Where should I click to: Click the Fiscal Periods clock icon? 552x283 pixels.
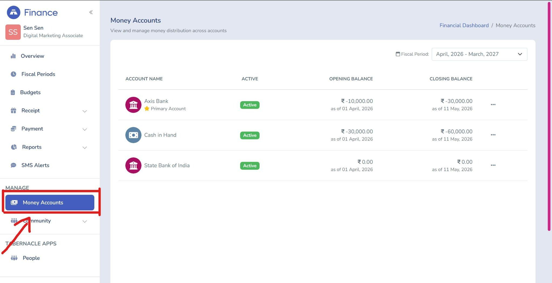coord(13,74)
